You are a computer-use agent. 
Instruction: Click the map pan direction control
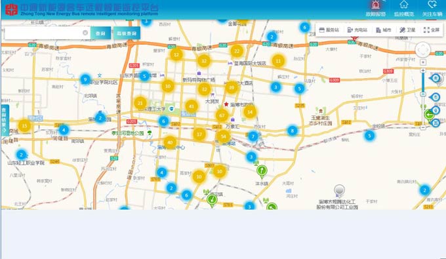(x=423, y=50)
